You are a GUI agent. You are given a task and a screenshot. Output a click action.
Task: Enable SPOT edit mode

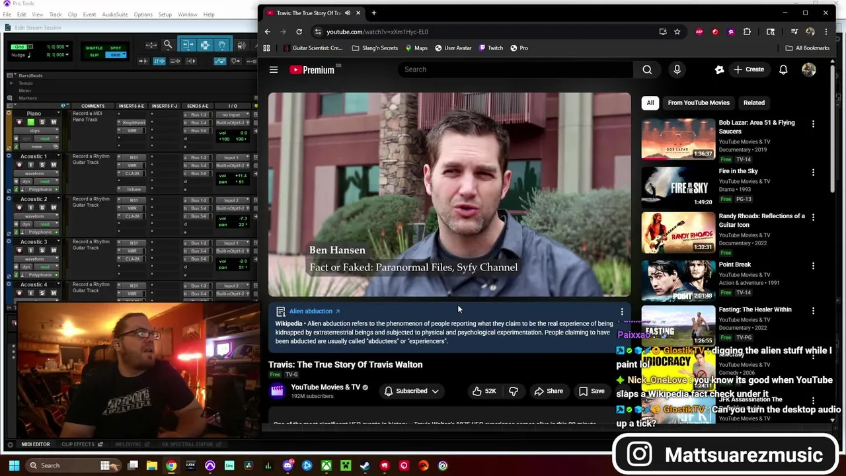click(x=116, y=48)
